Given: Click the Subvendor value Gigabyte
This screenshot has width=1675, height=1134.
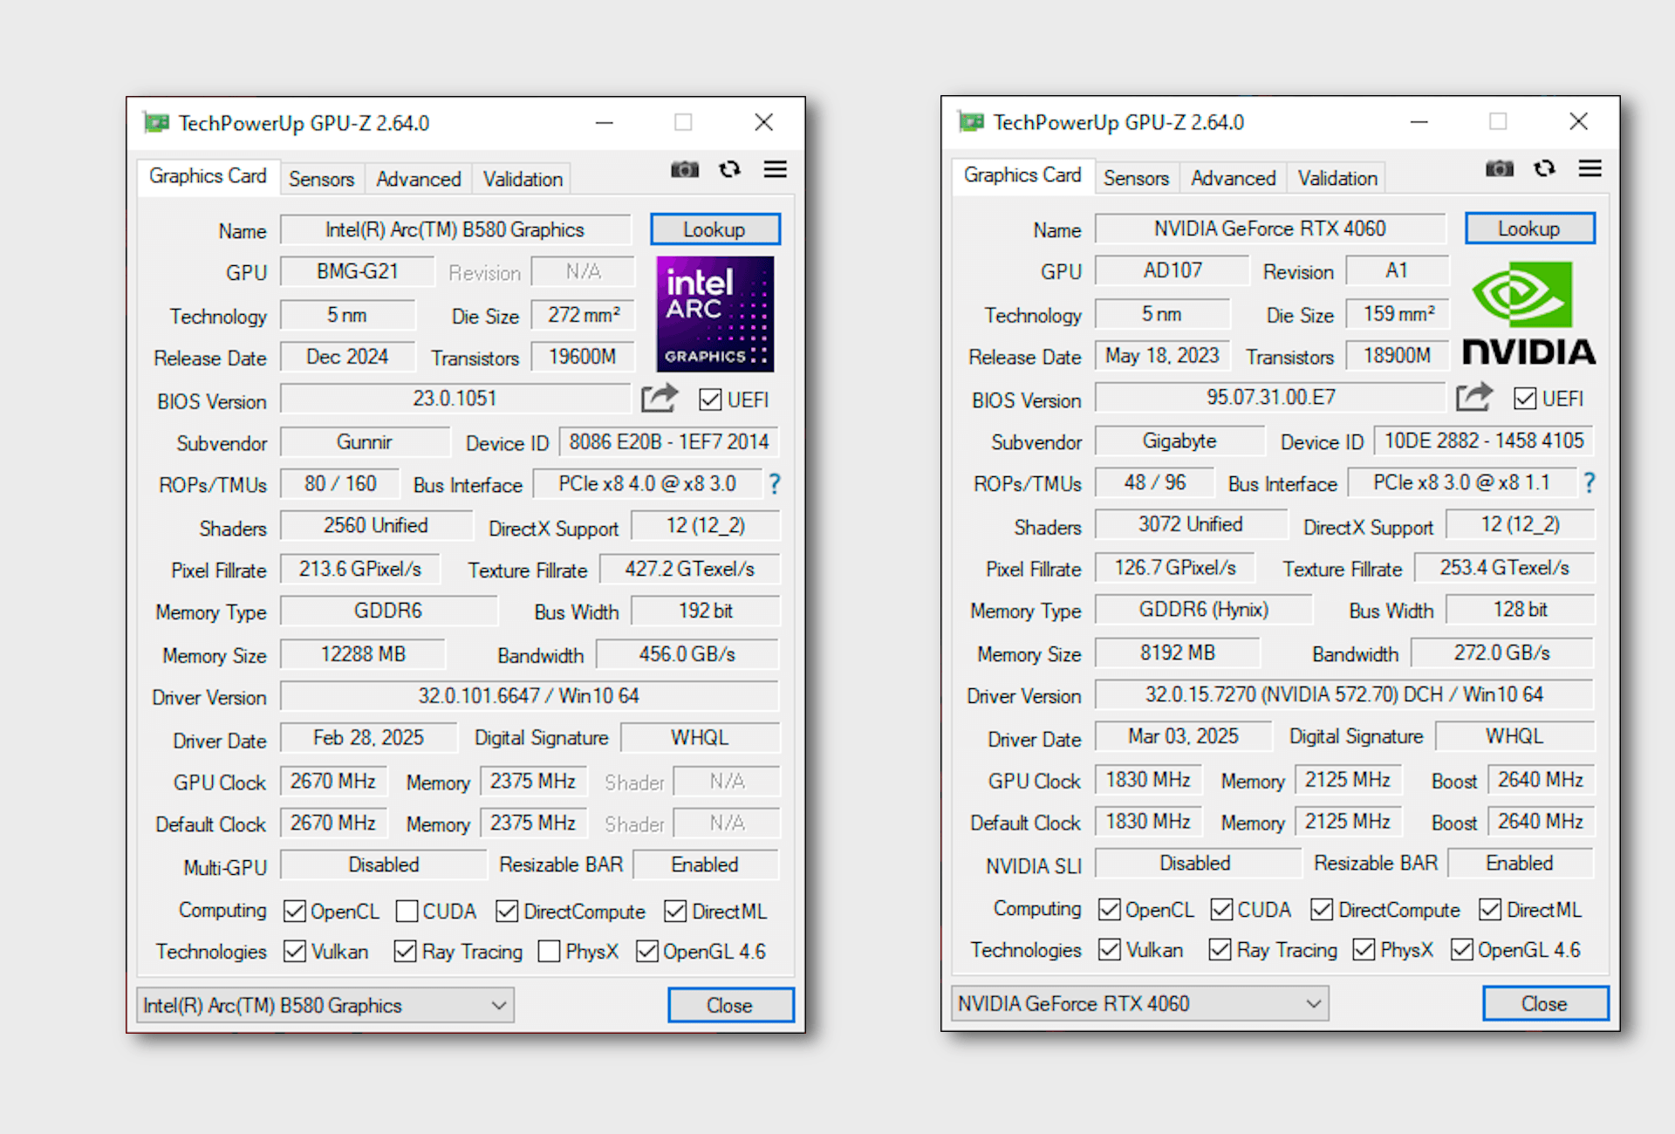Looking at the screenshot, I should pyautogui.click(x=1179, y=441).
